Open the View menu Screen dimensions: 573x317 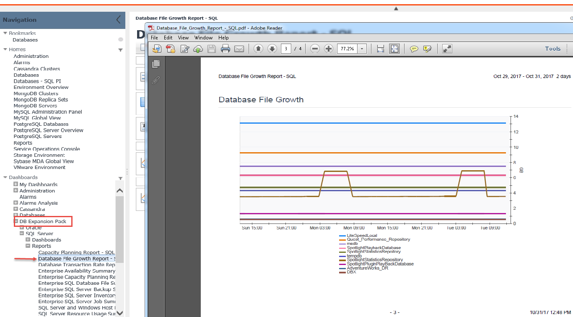183,38
